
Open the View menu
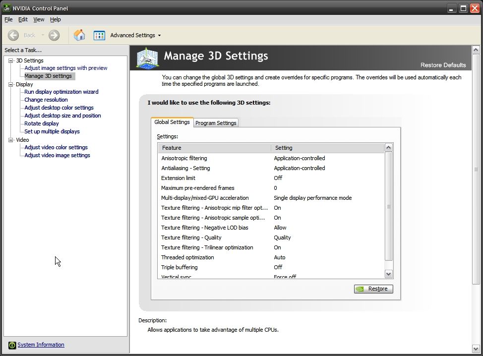click(39, 19)
